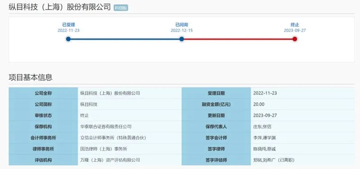Click the 已受理 stage label
The image size is (360, 169).
pos(68,25)
